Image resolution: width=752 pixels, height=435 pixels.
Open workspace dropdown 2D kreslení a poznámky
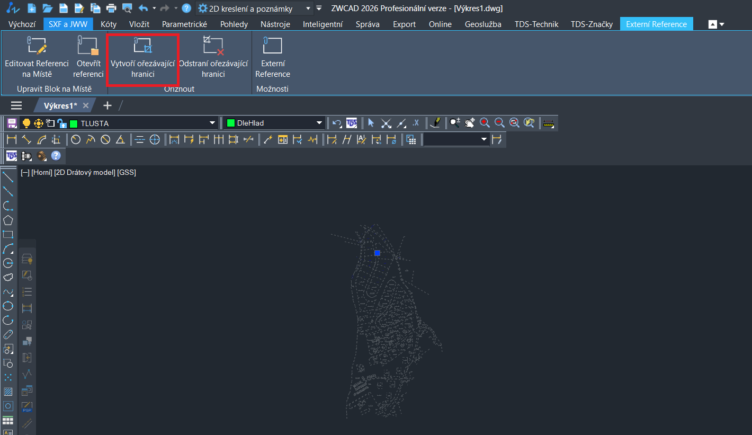308,8
